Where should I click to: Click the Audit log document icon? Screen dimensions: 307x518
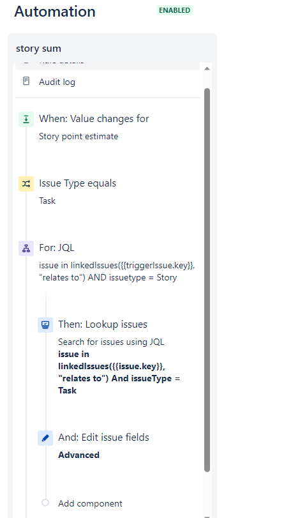(26, 81)
